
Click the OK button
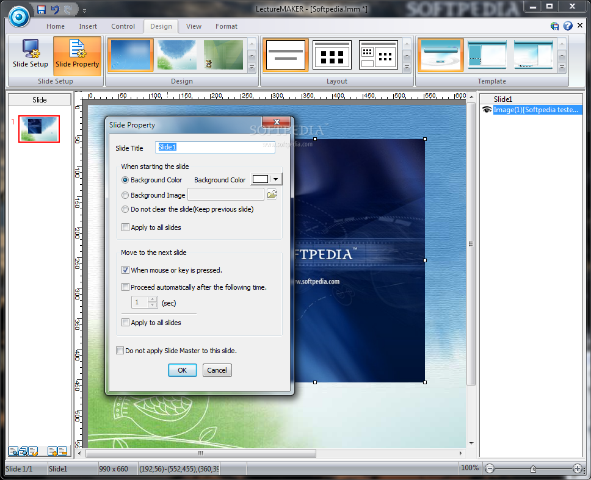pos(183,370)
